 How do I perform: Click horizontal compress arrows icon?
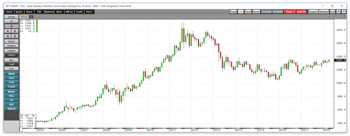8,31
